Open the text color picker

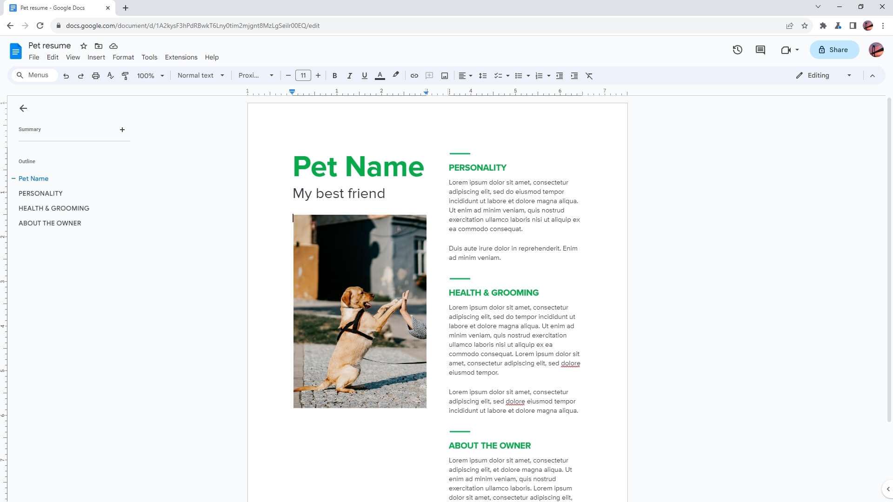coord(380,76)
